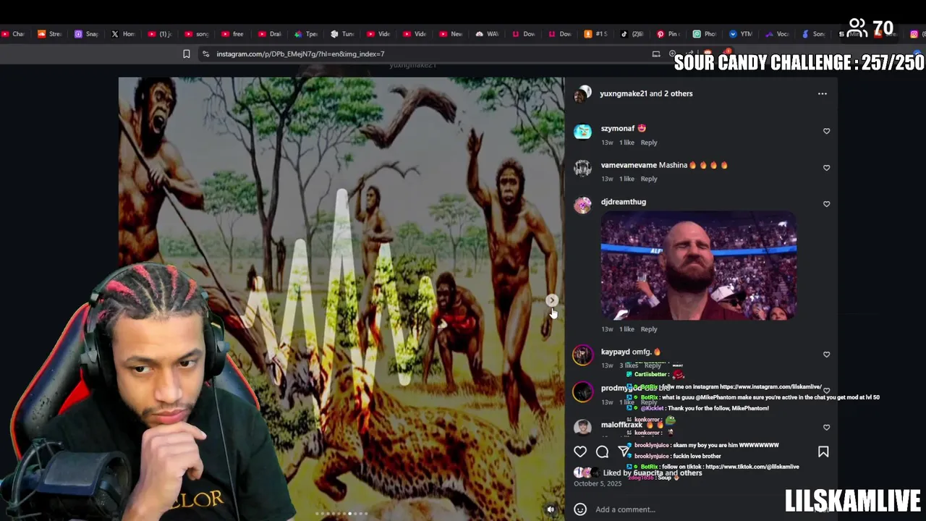Click the browser address bar URL

[x=300, y=54]
